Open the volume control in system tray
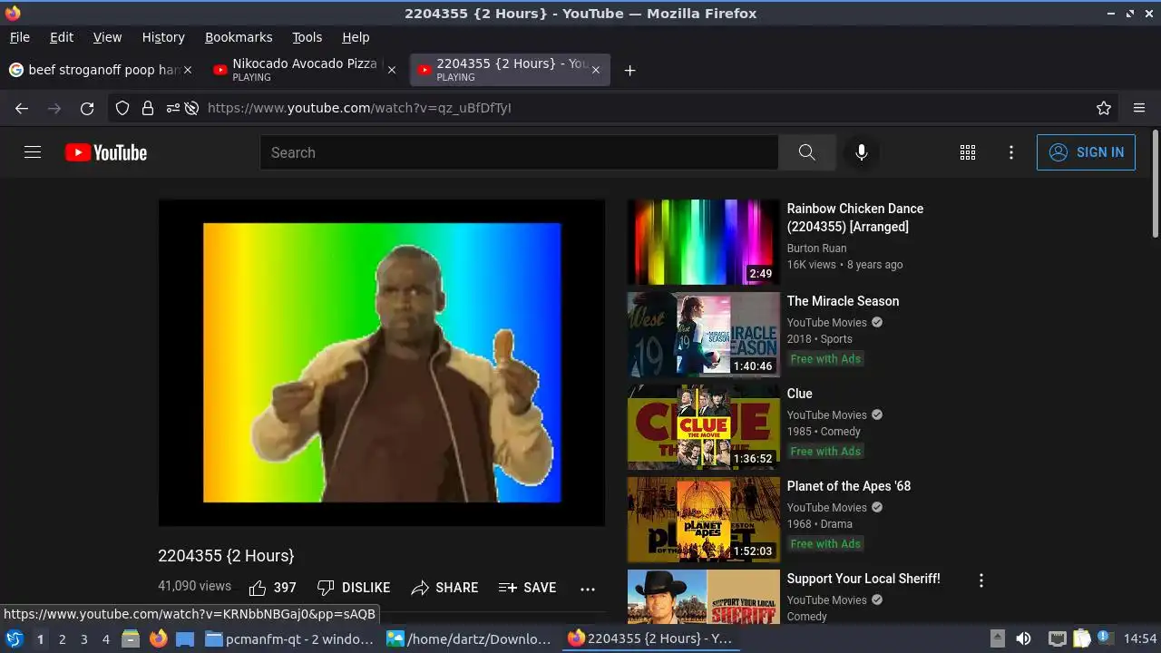Image resolution: width=1161 pixels, height=653 pixels. pos(1023,638)
